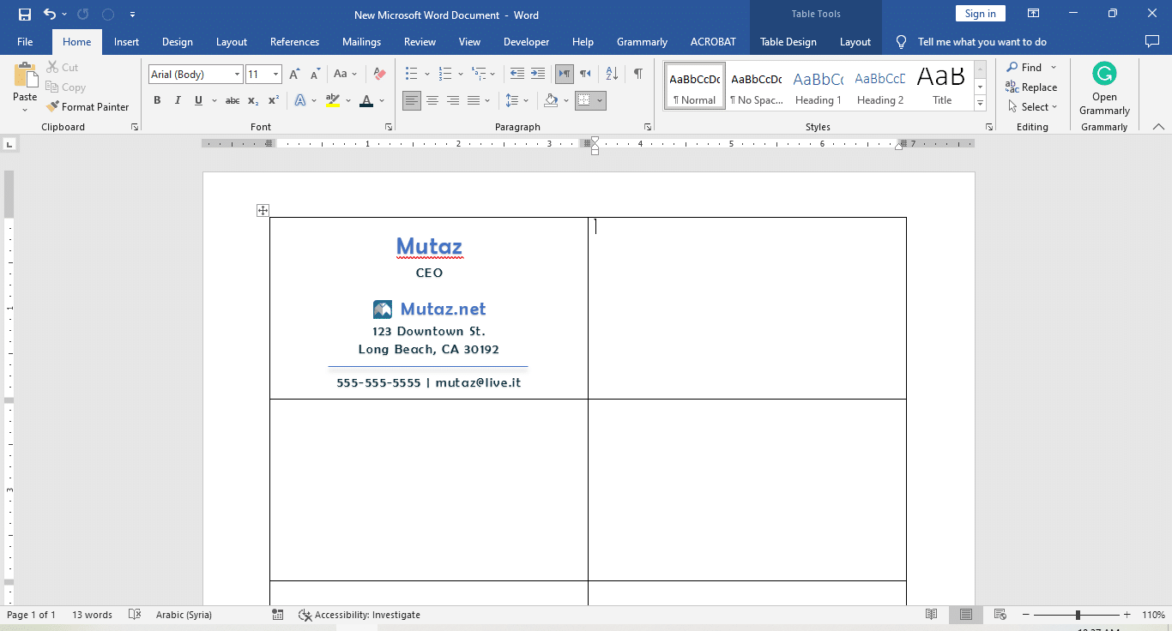Screen dimensions: 1172x631
Task: Increase indent of the paragraph
Action: click(538, 75)
